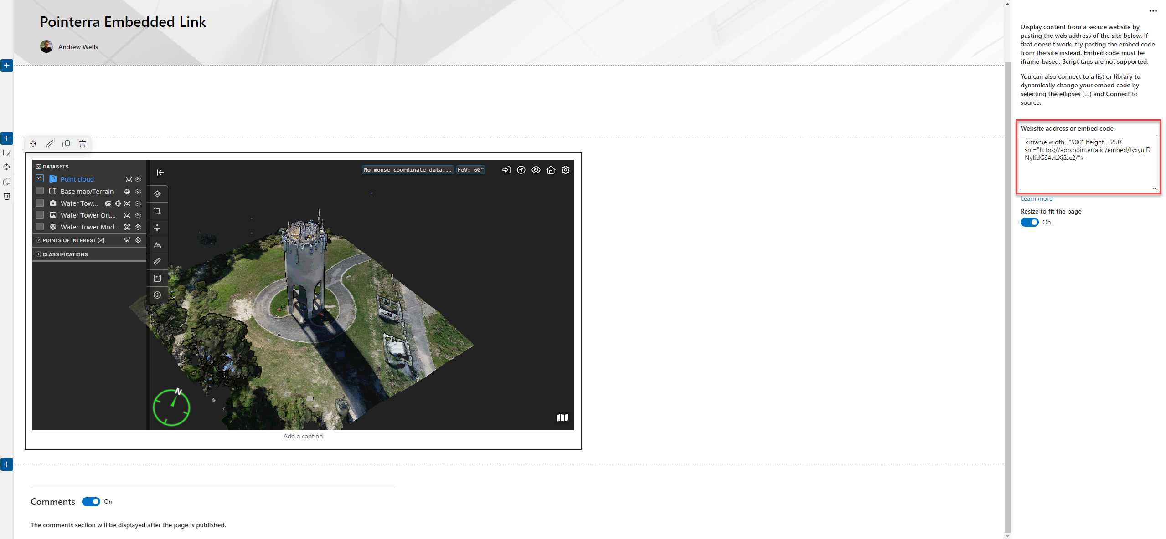Uncheck the Point cloud dataset checkbox

click(x=40, y=178)
